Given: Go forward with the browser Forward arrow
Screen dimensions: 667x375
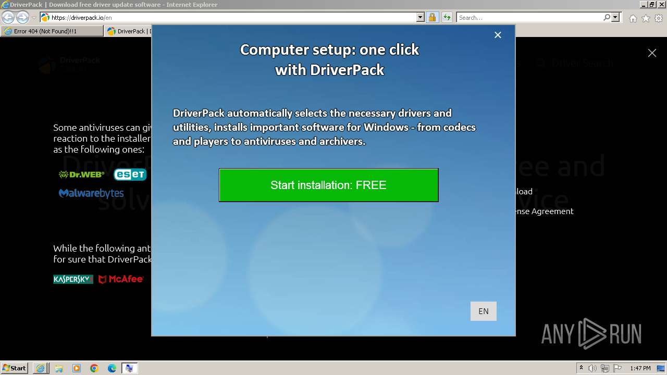Looking at the screenshot, I should (x=22, y=17).
